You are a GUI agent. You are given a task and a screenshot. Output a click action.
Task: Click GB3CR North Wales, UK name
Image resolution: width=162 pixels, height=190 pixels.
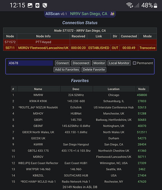[x=38, y=132]
